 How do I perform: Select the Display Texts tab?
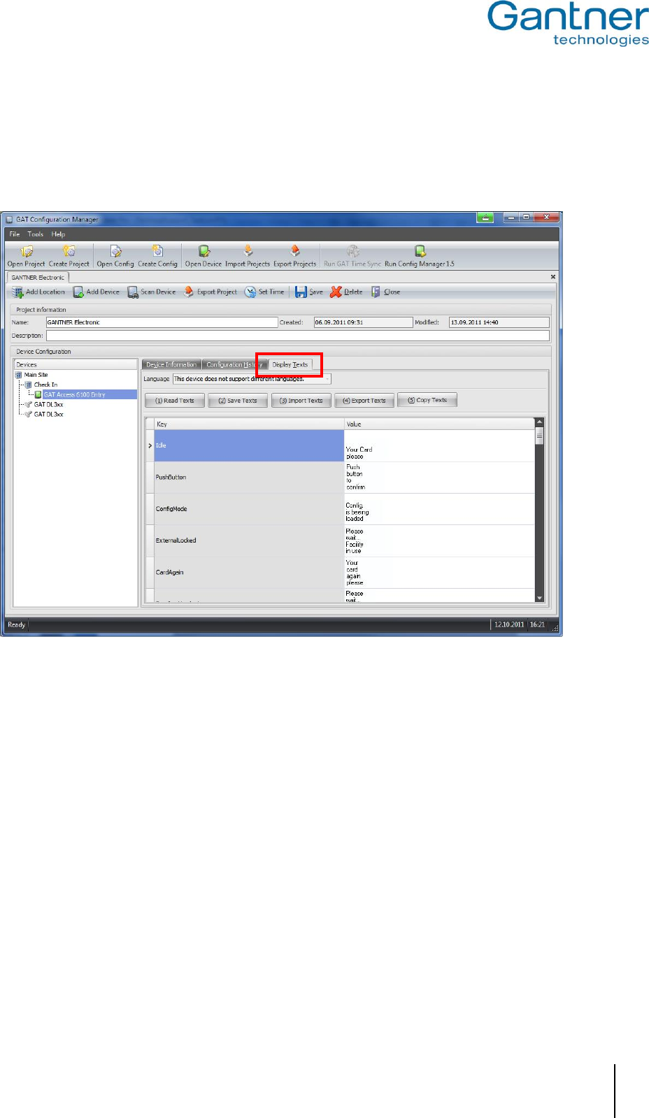290,364
